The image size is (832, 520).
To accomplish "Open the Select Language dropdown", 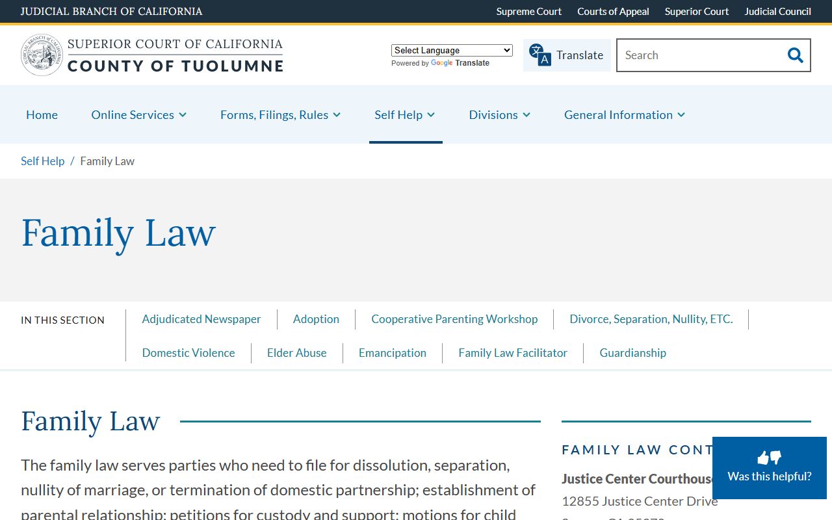I will click(452, 50).
